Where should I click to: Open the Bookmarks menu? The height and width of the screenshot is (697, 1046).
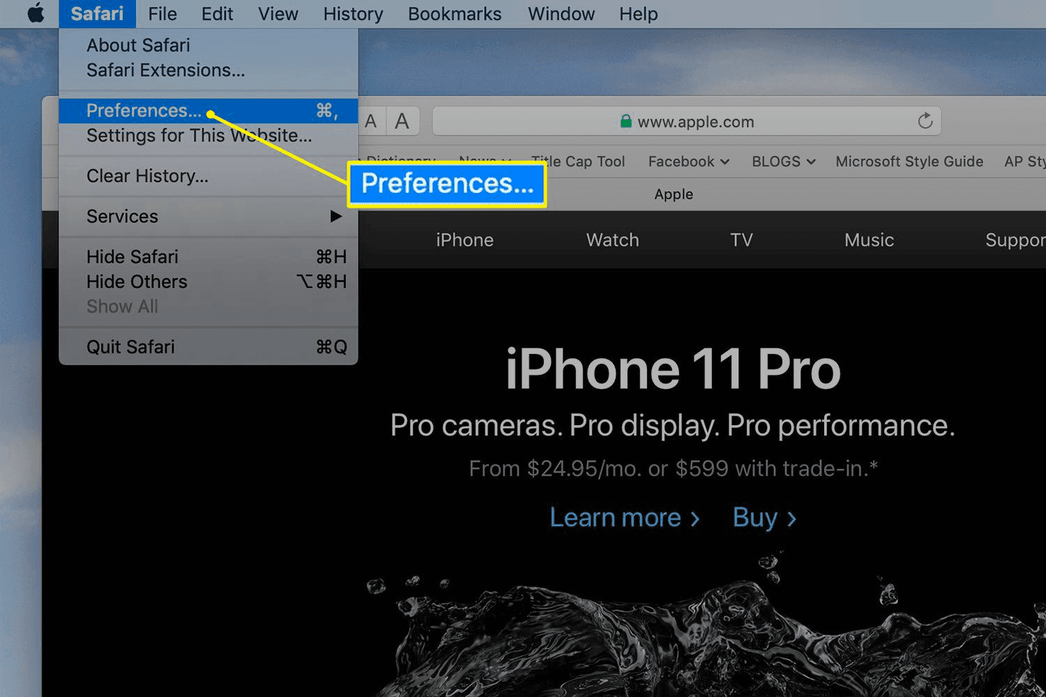click(455, 14)
